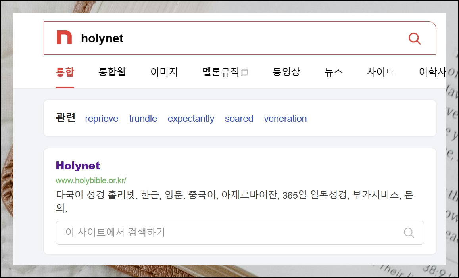Click the red search magnifier icon
Viewport: 459px width, 278px height.
coord(415,38)
